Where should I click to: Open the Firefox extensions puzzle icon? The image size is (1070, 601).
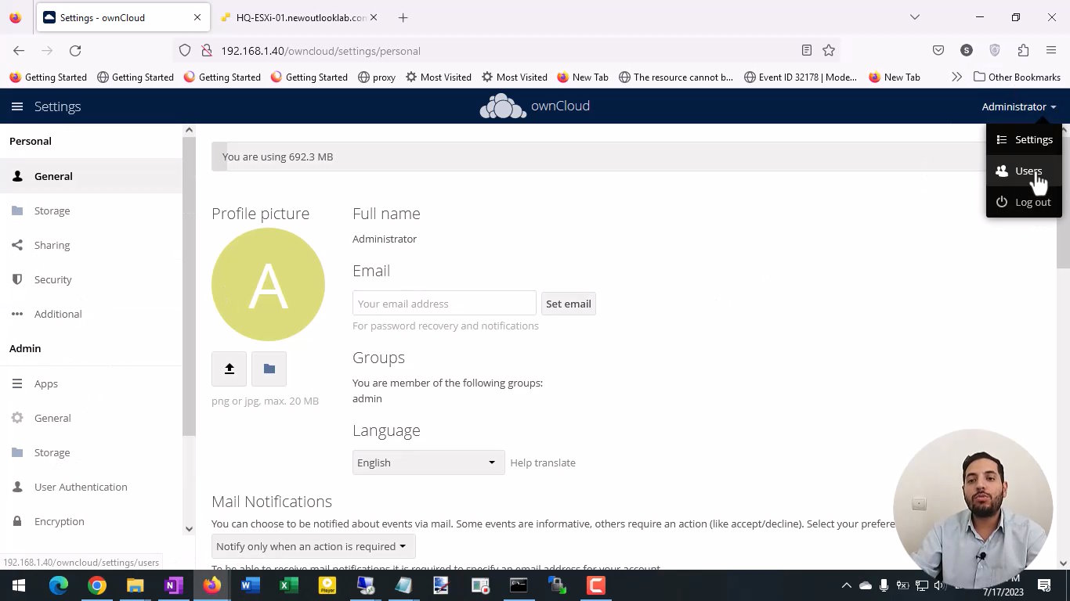(x=1023, y=50)
